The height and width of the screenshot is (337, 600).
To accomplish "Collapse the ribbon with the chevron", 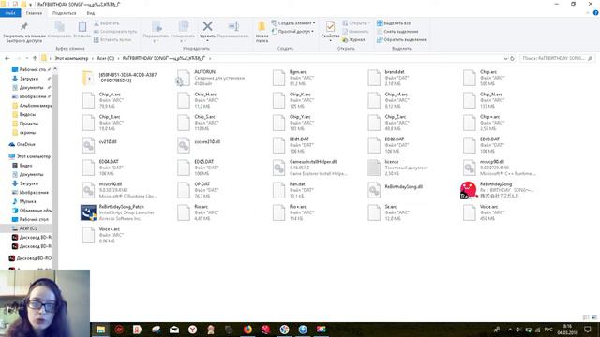I will point(588,13).
